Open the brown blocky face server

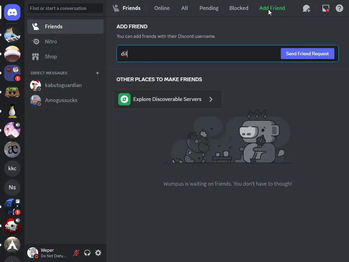click(12, 92)
